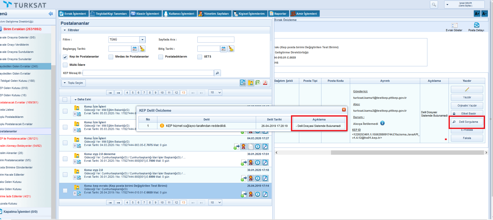The width and height of the screenshot is (493, 220).
Task: Click the PDF export icon
Action: (x=265, y=83)
